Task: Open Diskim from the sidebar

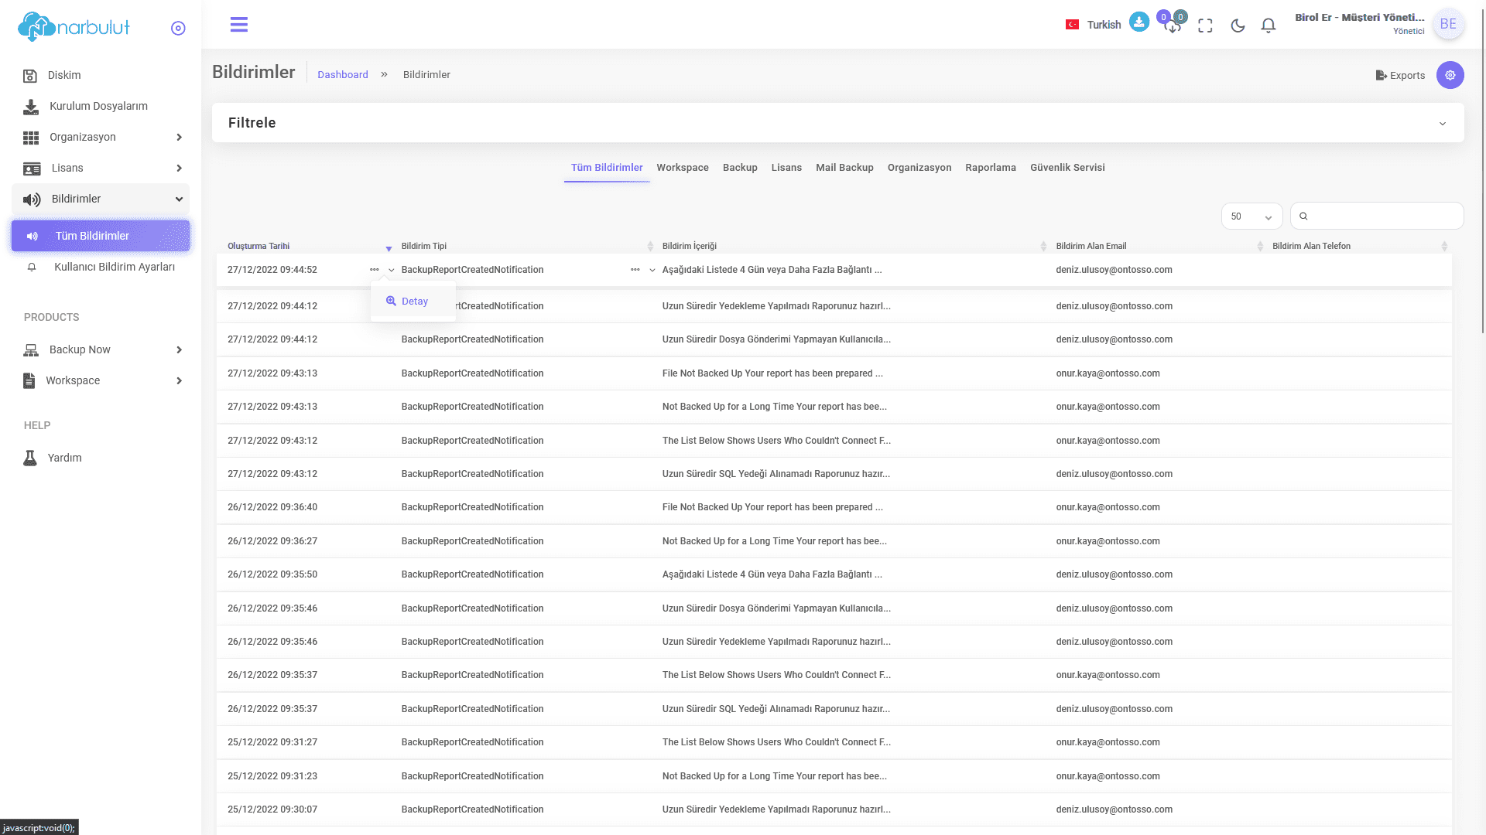Action: click(x=64, y=75)
